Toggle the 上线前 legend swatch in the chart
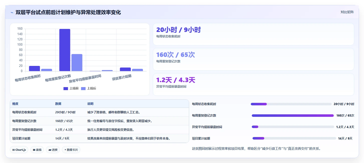 point(66,89)
